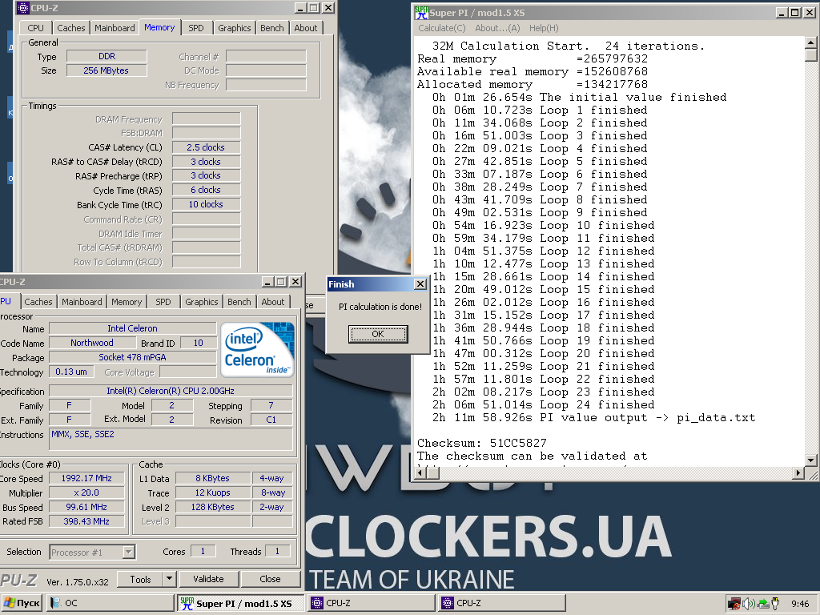Switch to Bench tab in top CPU-Z window
Image resolution: width=820 pixels, height=615 pixels.
(272, 28)
